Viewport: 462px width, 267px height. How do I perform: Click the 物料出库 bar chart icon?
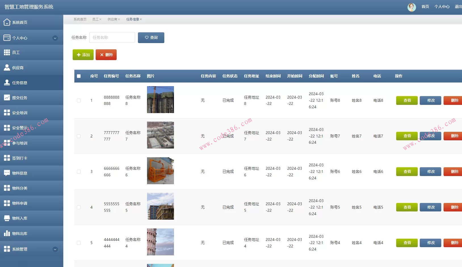7,233
